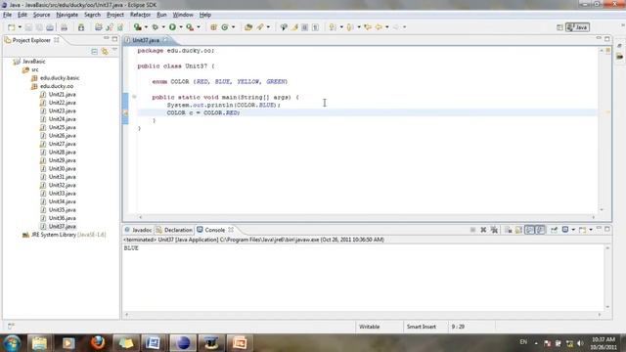Open Windows Explorer from the taskbar
The height and width of the screenshot is (352, 626).
[x=39, y=343]
